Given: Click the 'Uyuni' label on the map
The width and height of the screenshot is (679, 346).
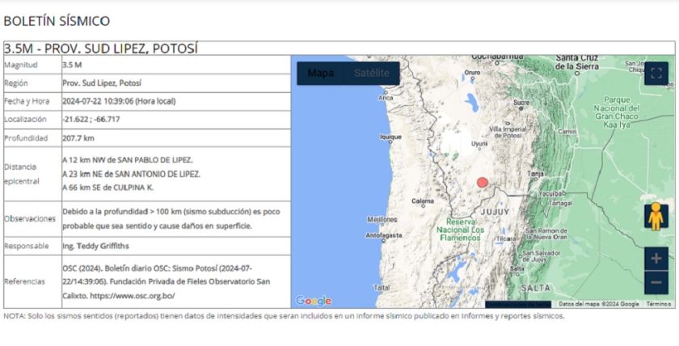Looking at the screenshot, I should [x=479, y=144].
